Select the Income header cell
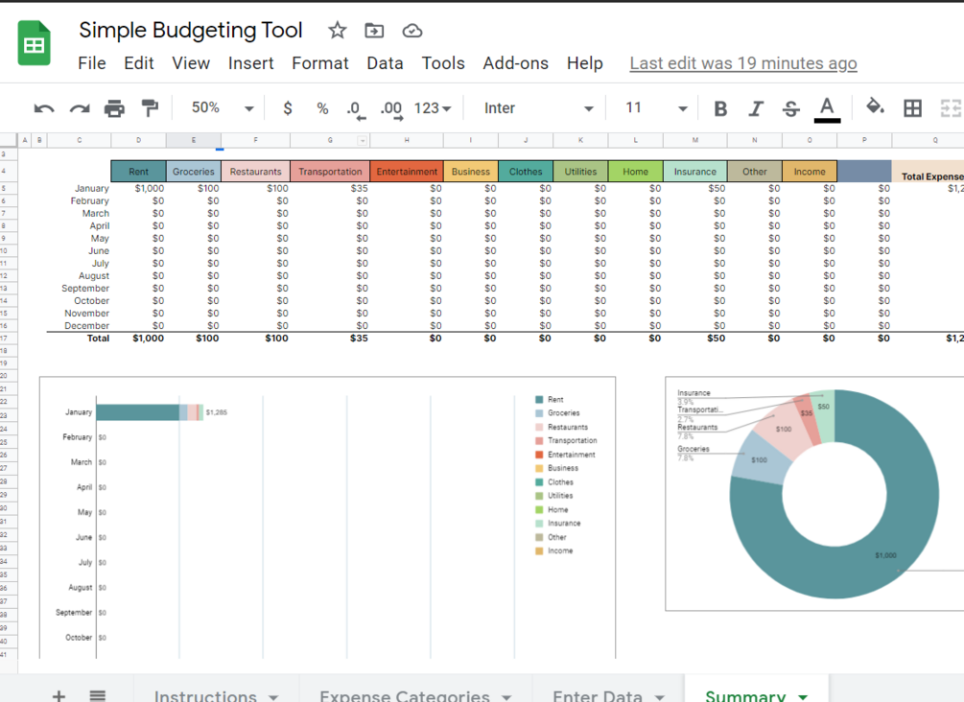 [x=809, y=172]
